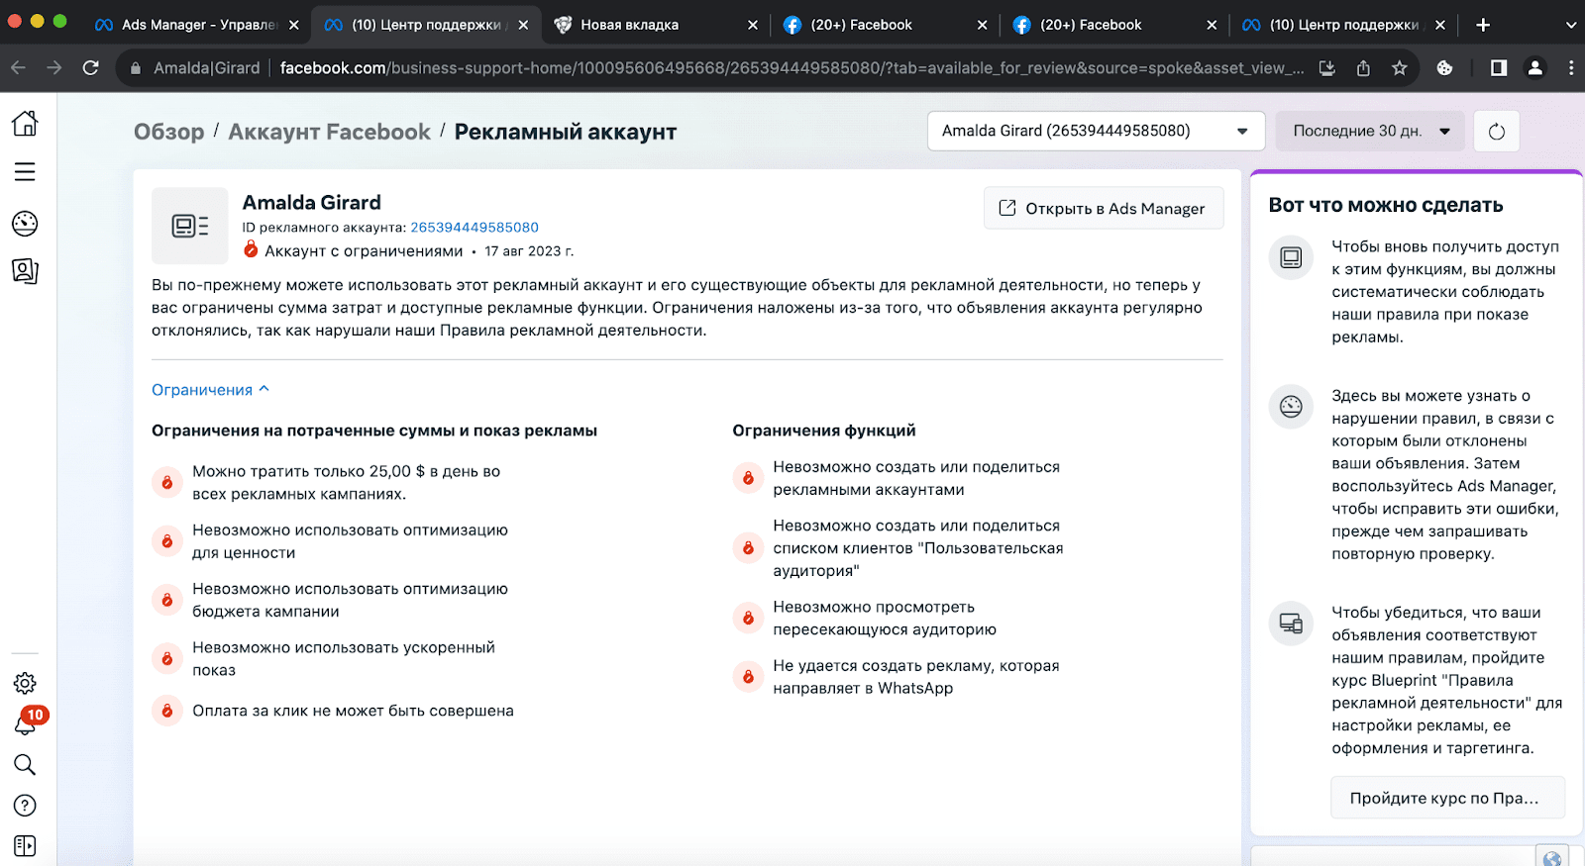Open the account overview gauge icon
The width and height of the screenshot is (1585, 866).
point(25,224)
